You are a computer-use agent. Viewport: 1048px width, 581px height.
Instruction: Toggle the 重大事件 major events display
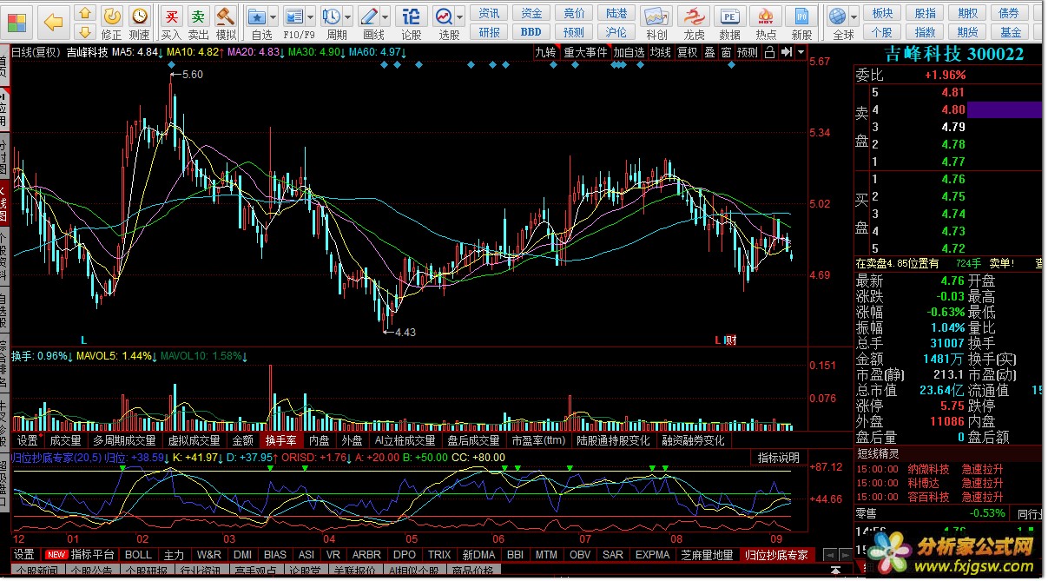[x=585, y=52]
